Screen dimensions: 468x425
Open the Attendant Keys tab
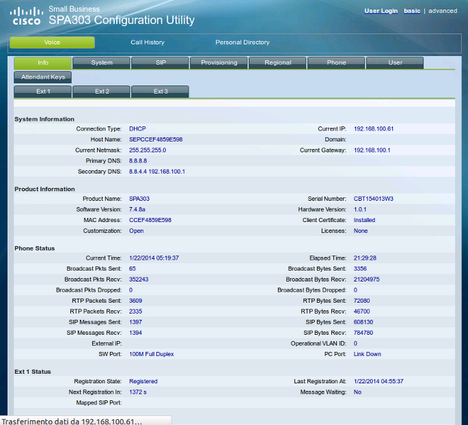pyautogui.click(x=42, y=77)
